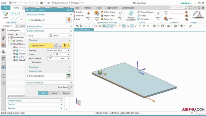Toggle visibility of the blue Sketch item
Viewport: 206px width, 116px height.
click(x=14, y=57)
